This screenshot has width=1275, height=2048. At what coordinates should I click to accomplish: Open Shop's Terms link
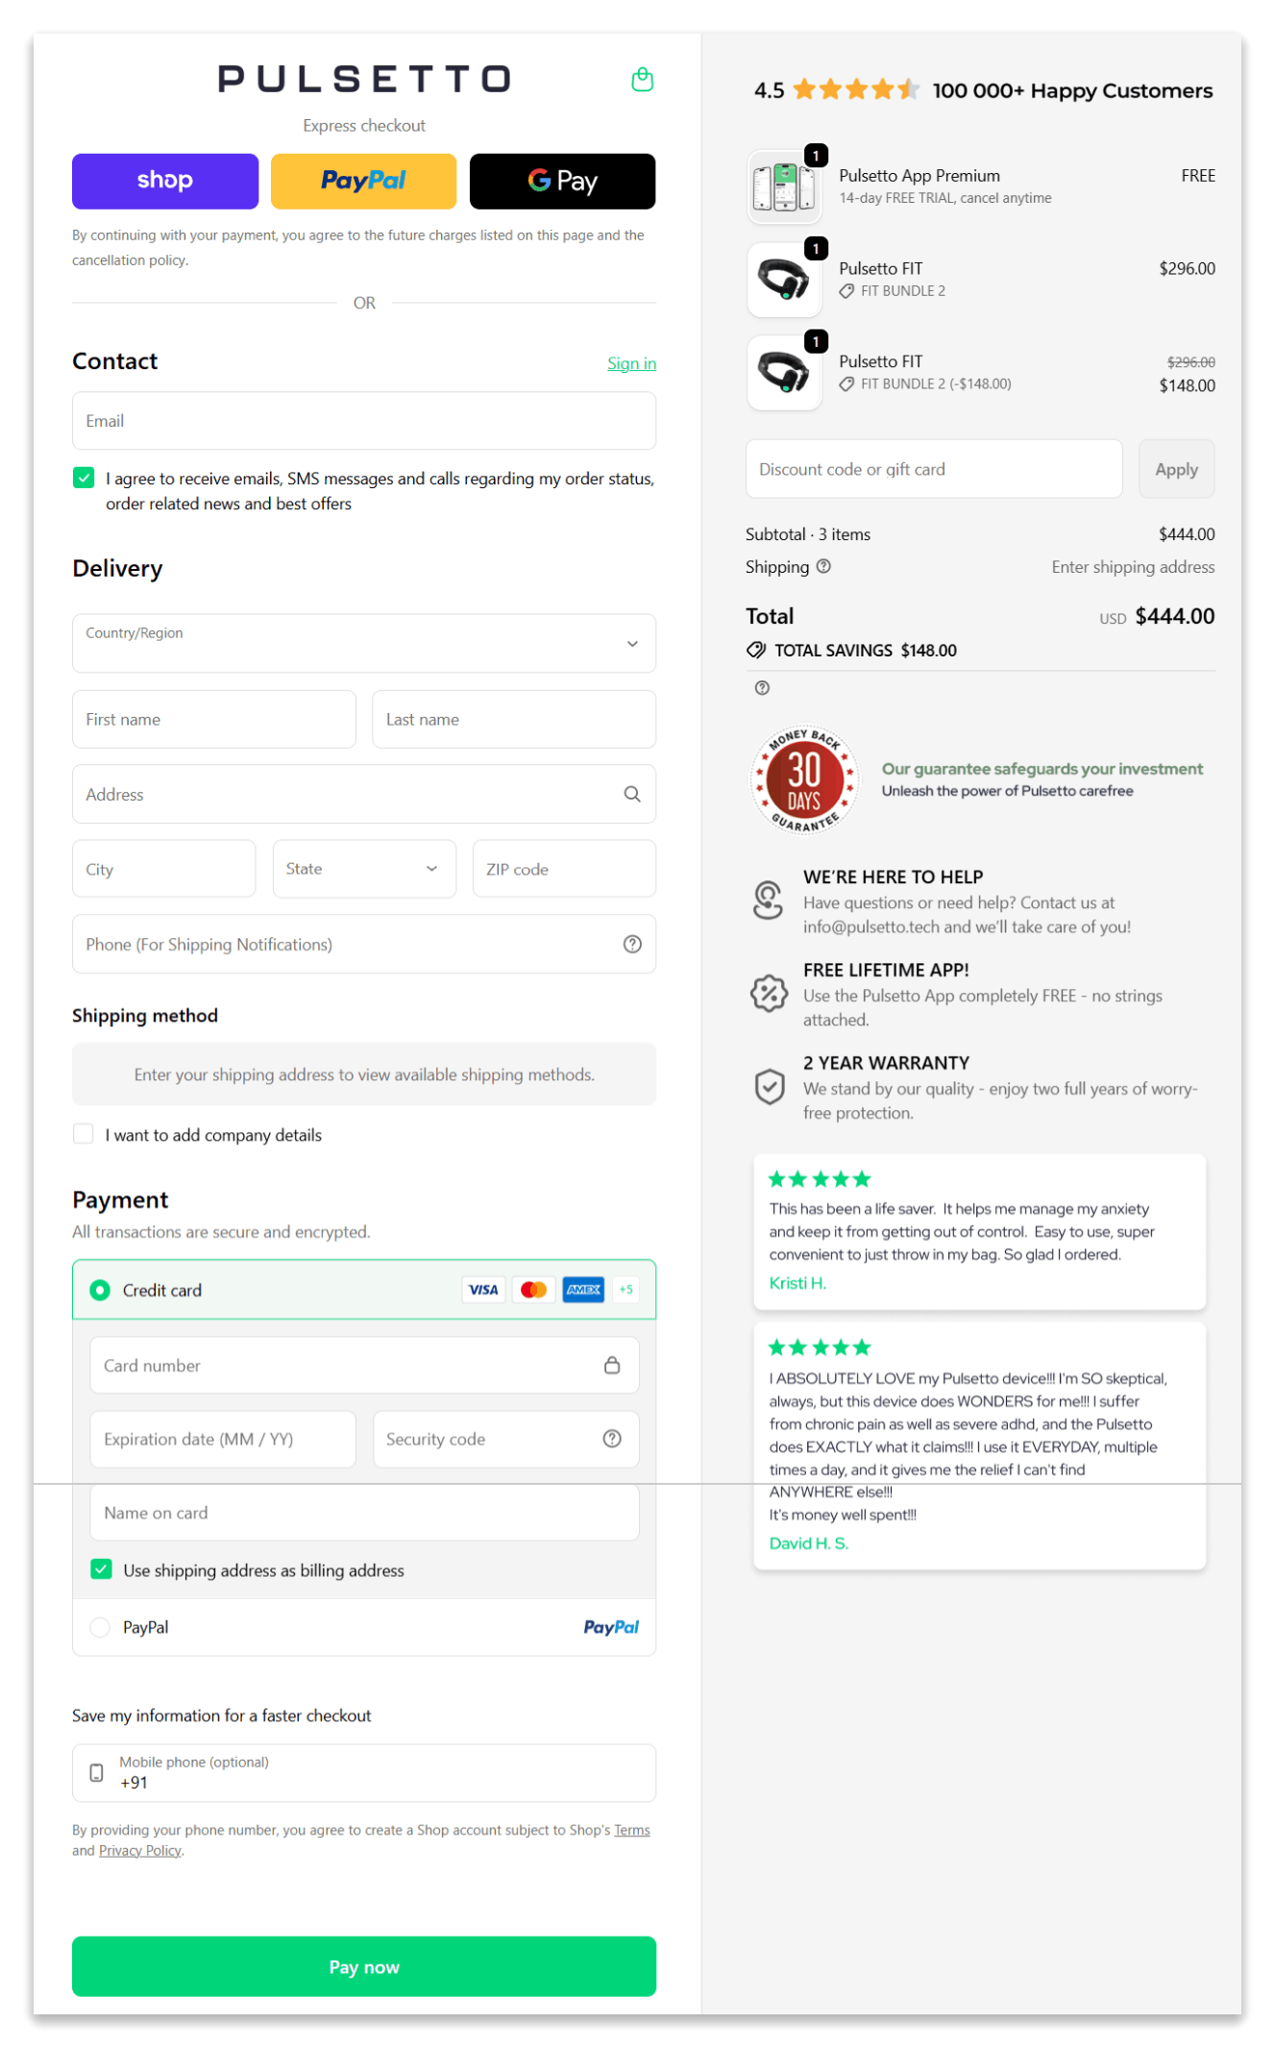coord(632,1830)
